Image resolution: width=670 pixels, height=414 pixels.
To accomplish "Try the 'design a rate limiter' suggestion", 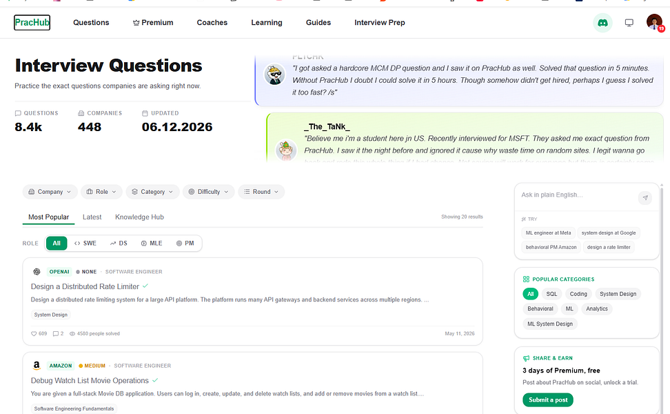I will click(x=609, y=247).
